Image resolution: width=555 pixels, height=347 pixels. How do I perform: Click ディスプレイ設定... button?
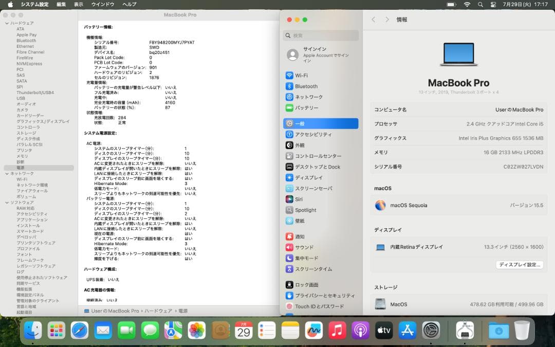pyautogui.click(x=519, y=265)
